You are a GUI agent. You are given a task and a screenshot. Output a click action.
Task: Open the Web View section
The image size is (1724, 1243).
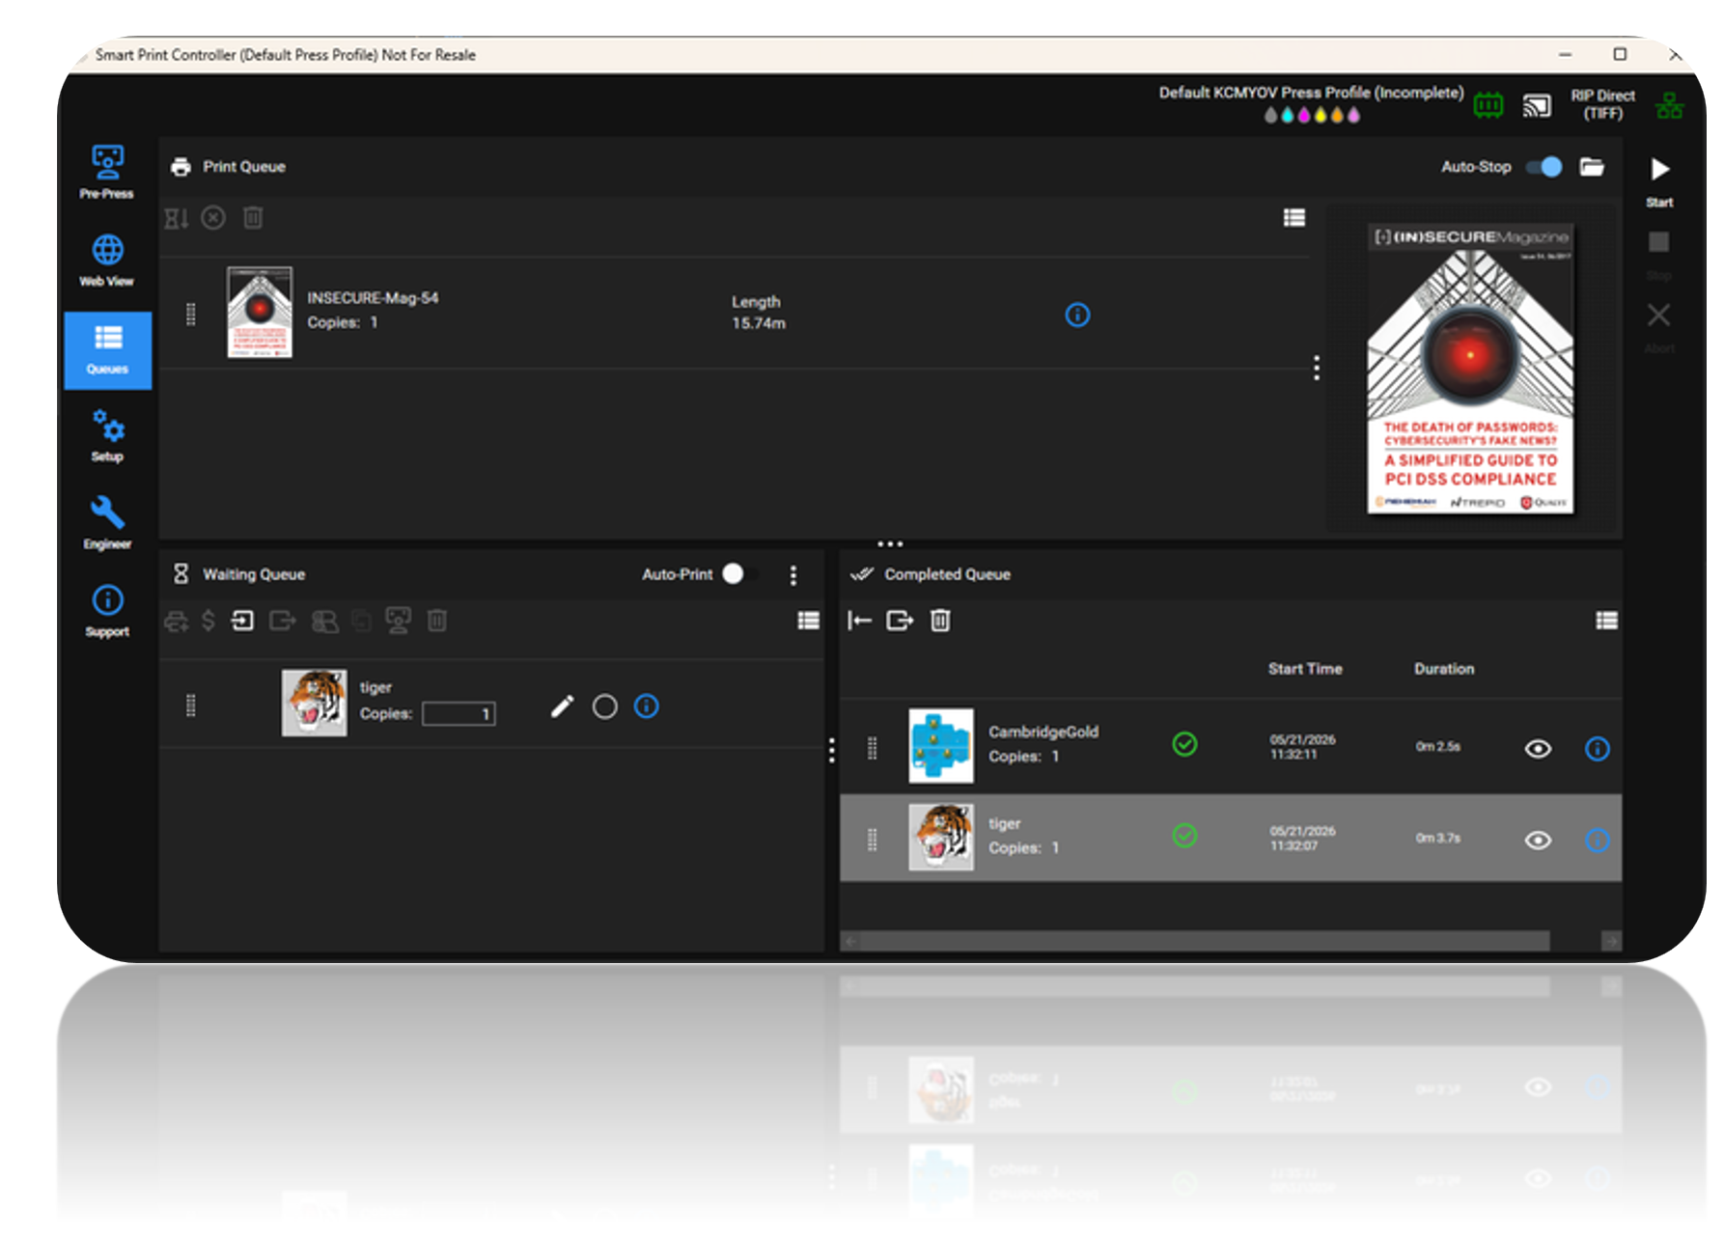107,260
